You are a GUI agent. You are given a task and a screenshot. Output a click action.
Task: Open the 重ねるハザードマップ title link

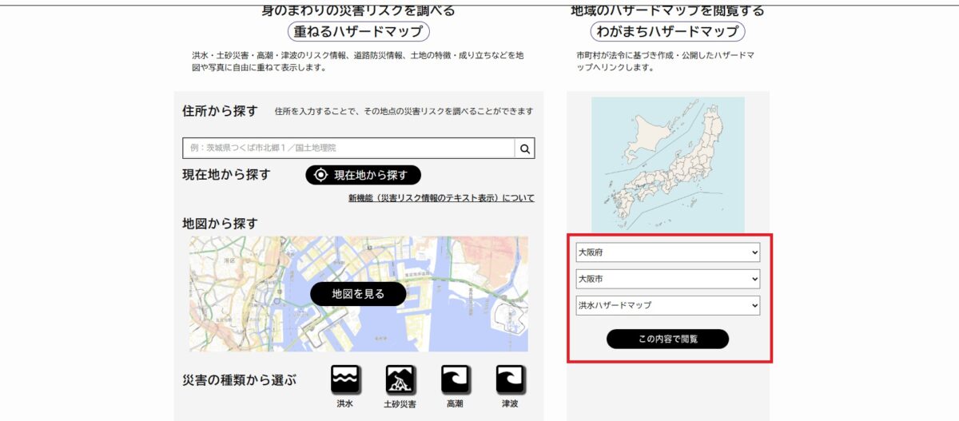(x=359, y=32)
